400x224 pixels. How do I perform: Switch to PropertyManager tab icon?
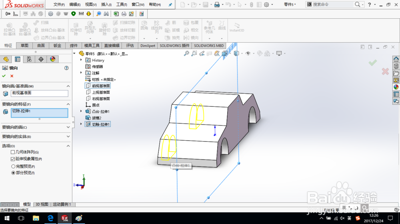(x=18, y=59)
